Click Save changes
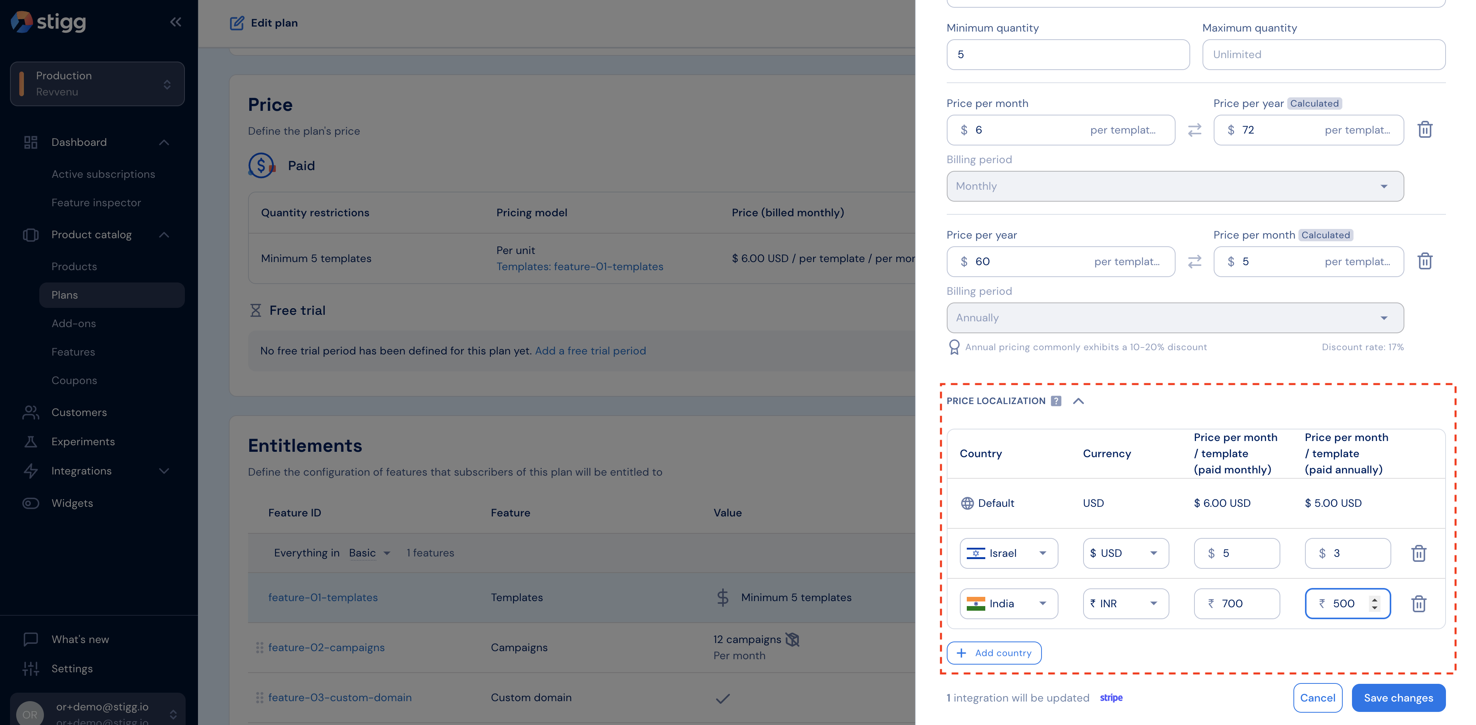Screen dimensions: 1476x725 1398,698
